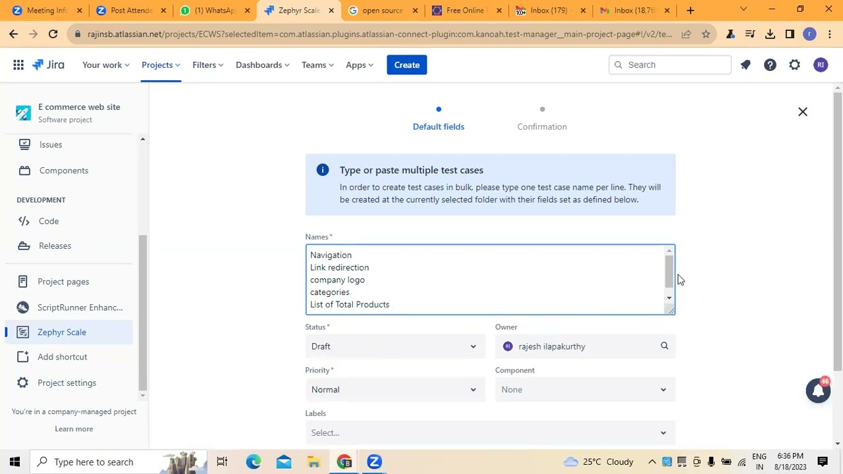The width and height of the screenshot is (843, 474).
Task: Open File Explorer from the taskbar
Action: click(314, 461)
